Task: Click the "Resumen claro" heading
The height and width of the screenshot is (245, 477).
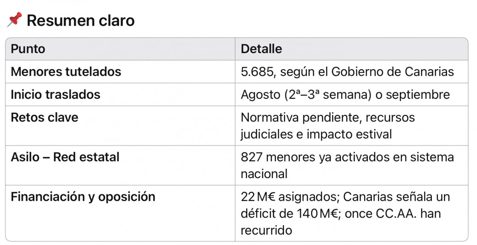Action: [80, 21]
